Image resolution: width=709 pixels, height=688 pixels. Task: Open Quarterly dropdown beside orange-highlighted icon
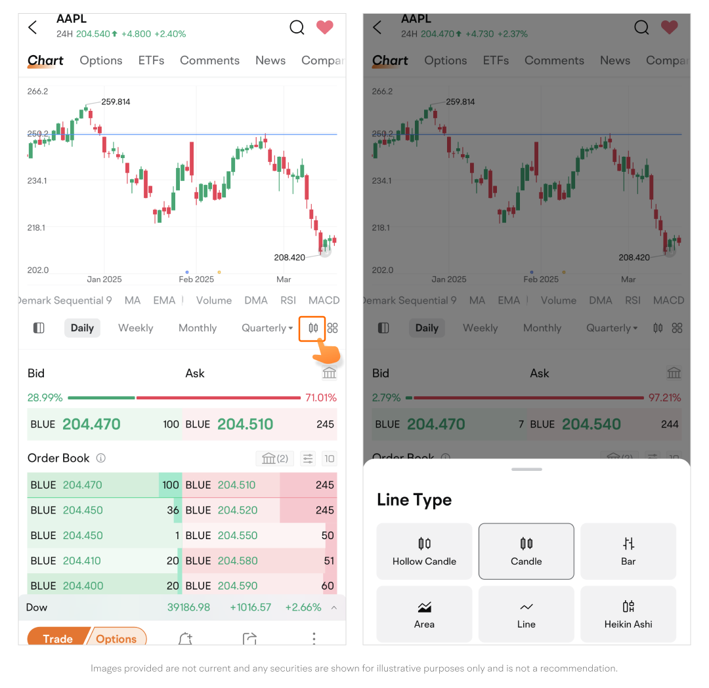(x=267, y=328)
